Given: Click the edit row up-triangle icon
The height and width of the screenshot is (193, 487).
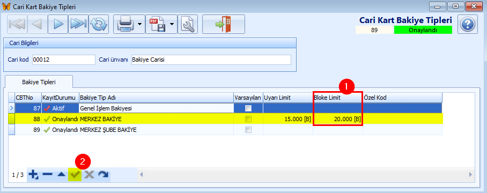Looking at the screenshot, I should click(x=62, y=175).
